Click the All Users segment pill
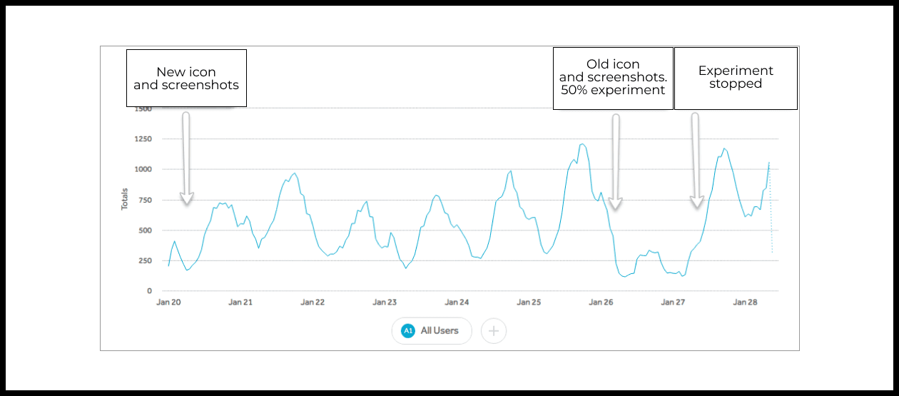 pyautogui.click(x=432, y=331)
